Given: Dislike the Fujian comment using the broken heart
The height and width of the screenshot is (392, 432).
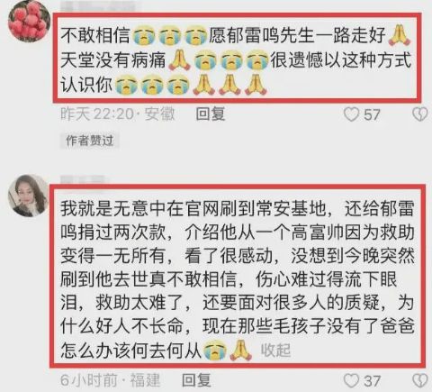Looking at the screenshot, I should click(420, 380).
